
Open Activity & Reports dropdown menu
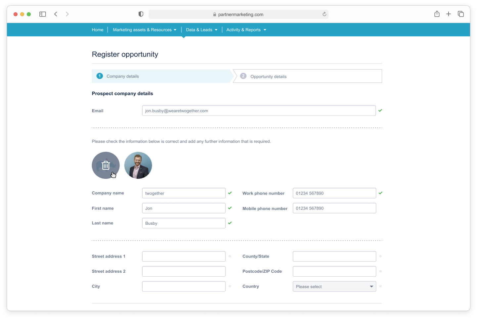(246, 30)
